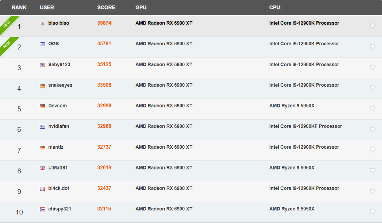Open score 35874 result
This screenshot has width=382, height=223.
click(104, 23)
